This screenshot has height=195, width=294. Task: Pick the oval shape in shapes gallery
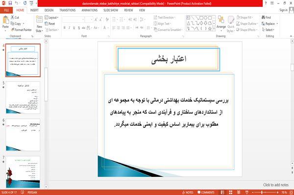point(205,18)
